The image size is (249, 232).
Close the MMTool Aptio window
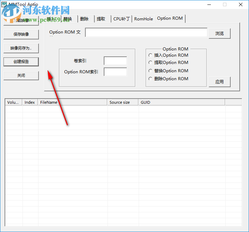(241, 4)
